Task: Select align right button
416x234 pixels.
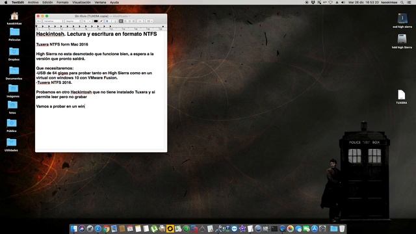Action: 130,21
